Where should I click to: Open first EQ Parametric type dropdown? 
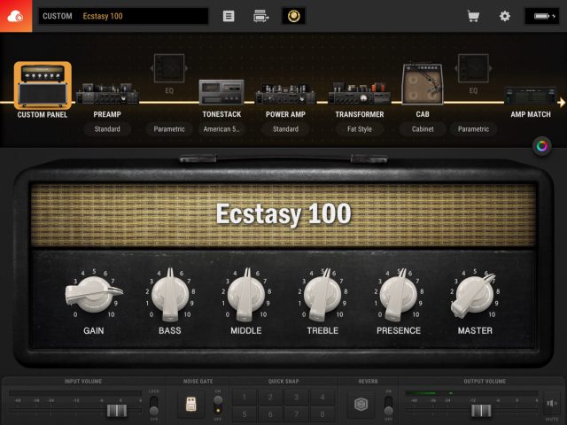click(x=169, y=129)
